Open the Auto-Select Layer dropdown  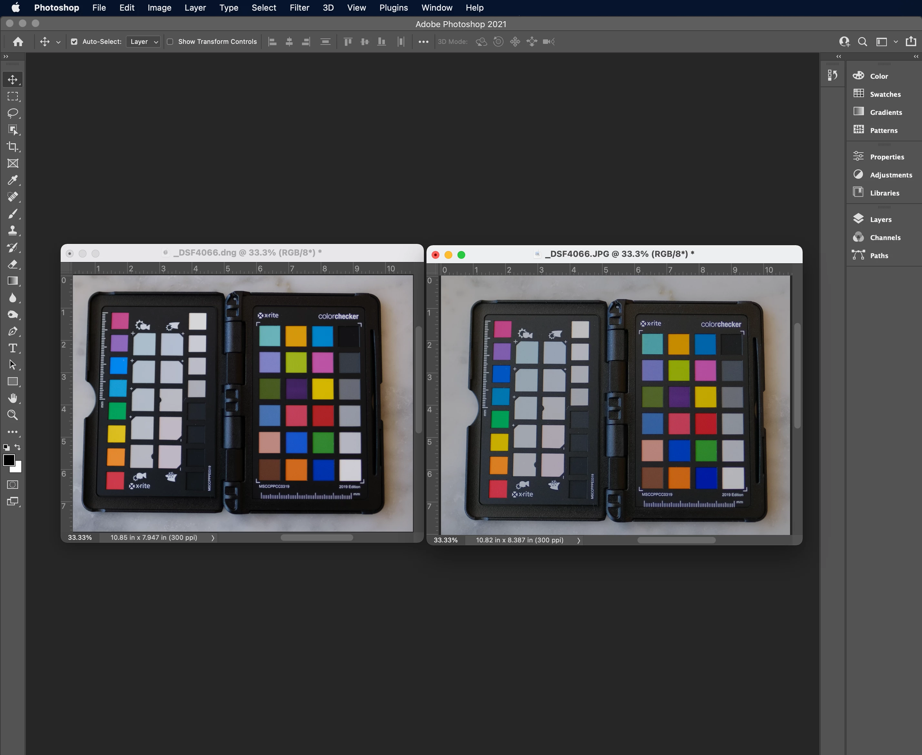(x=144, y=42)
